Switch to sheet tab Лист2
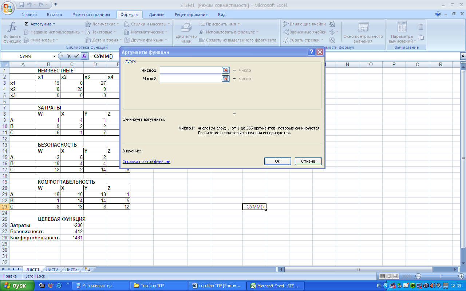466x291 pixels. (x=52, y=269)
